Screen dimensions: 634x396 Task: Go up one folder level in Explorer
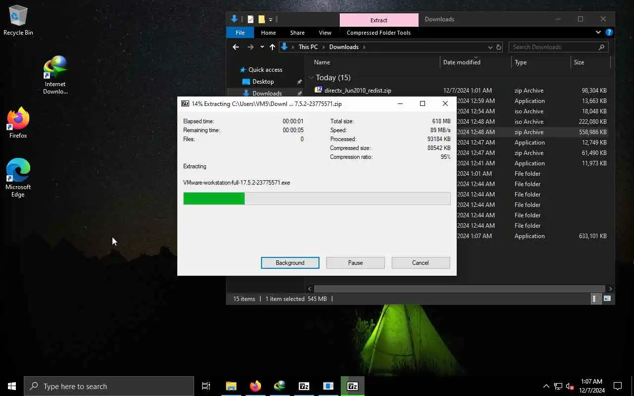point(272,47)
